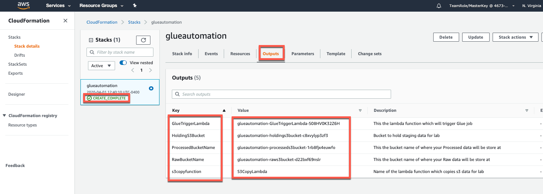The width and height of the screenshot is (543, 194).
Task: Click value glueautomation-GlueTriggerLambda-S08HV0K32Z6H
Action: click(288, 123)
